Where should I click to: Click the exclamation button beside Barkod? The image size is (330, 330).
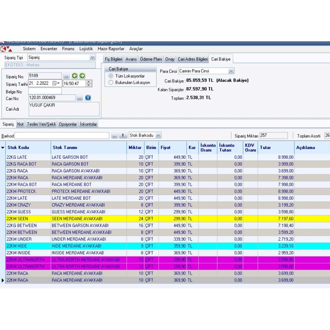[x=123, y=136]
